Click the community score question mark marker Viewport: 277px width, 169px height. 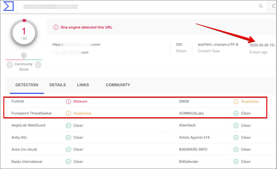(x=24, y=56)
